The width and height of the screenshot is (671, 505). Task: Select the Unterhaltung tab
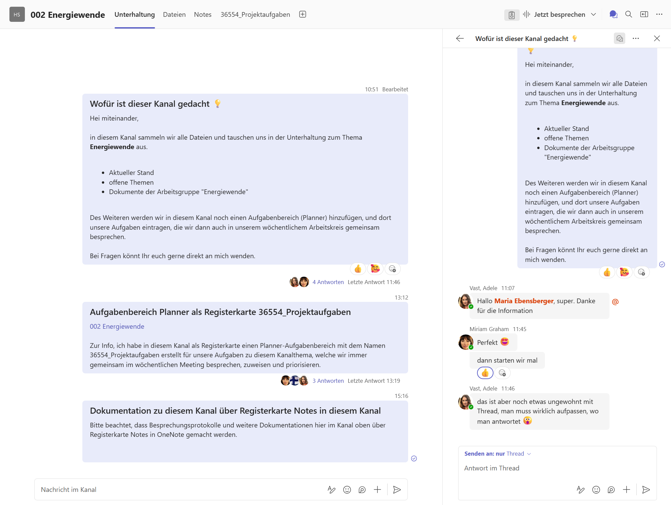[x=134, y=14]
